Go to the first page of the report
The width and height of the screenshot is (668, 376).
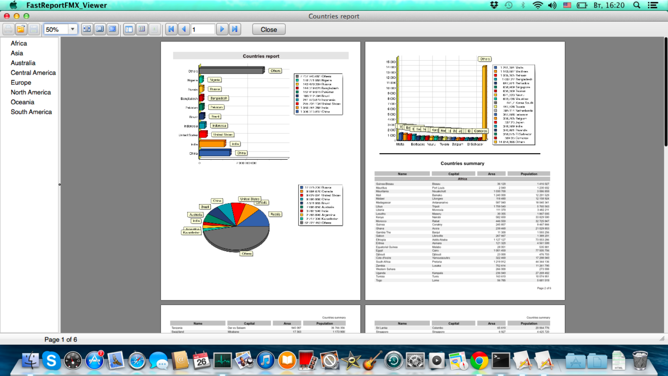[171, 29]
